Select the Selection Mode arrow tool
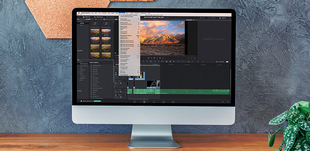Screen dimensions: 310x151 click(x=143, y=61)
